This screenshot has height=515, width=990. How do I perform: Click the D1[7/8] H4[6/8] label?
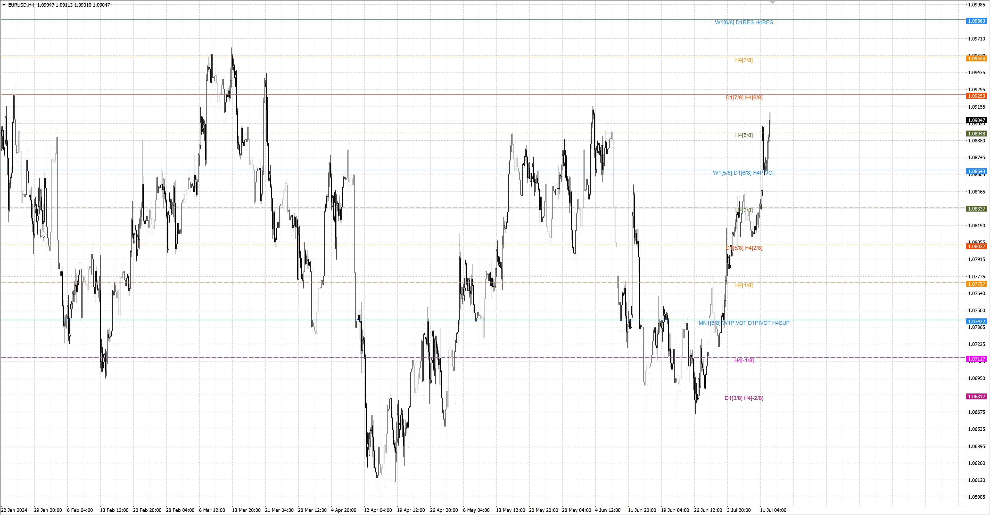coord(744,98)
